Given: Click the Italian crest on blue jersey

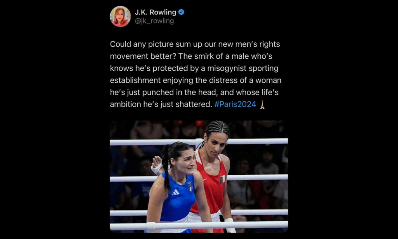Looking at the screenshot, I should (190, 188).
